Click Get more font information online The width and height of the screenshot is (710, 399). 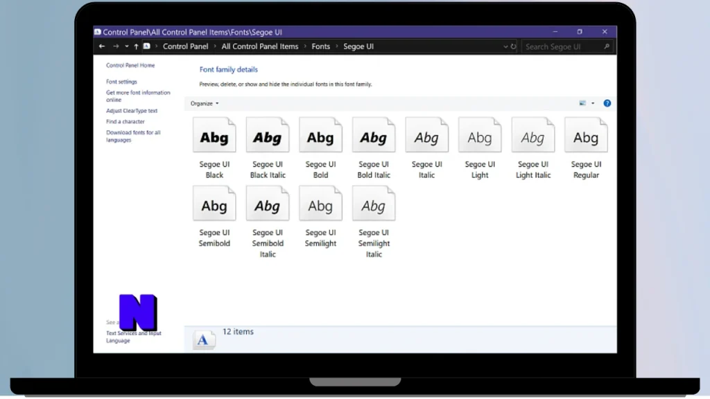138,96
